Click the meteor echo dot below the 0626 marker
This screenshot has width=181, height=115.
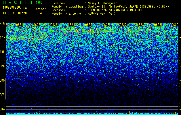point(109,95)
